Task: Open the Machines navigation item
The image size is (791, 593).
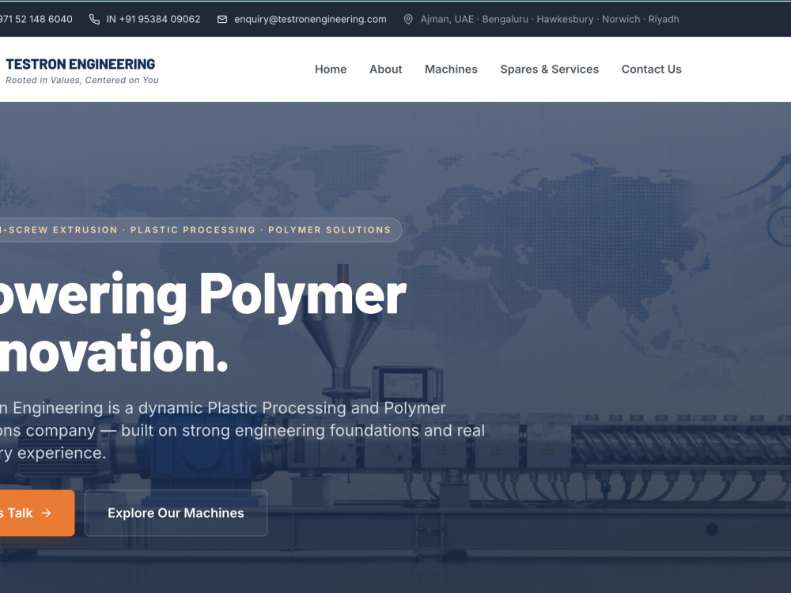Action: tap(451, 69)
